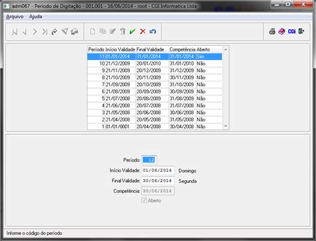
Task: Go to the next record icon
Action: coord(35,32)
